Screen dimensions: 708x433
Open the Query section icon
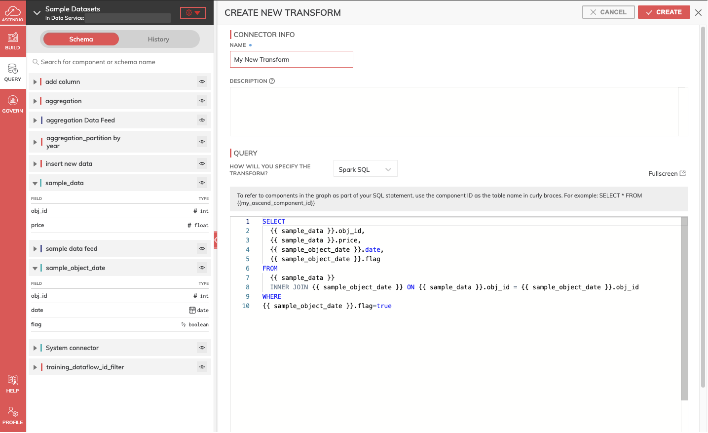click(13, 73)
